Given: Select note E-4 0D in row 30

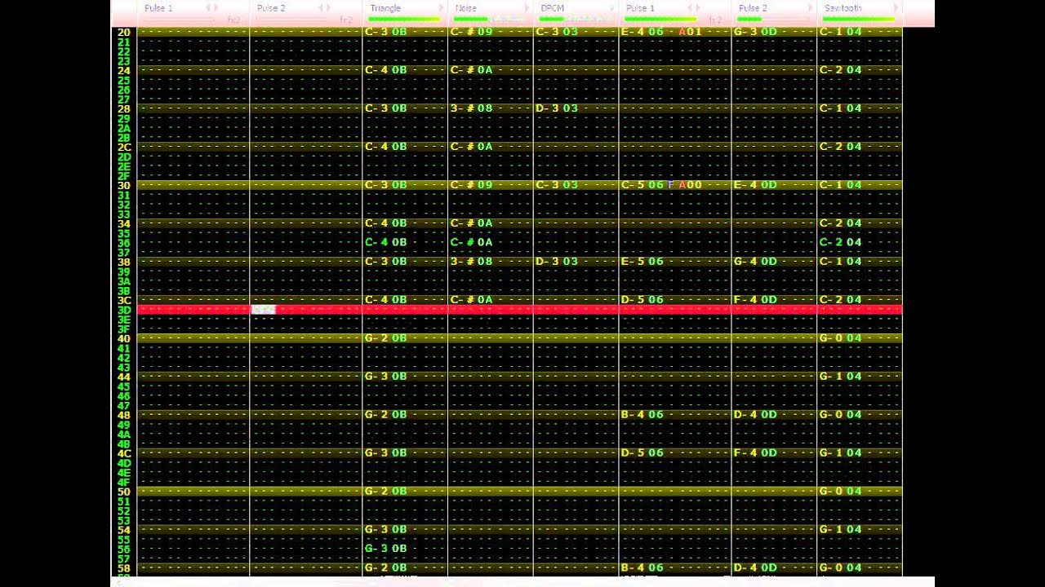Looking at the screenshot, I should tap(755, 185).
